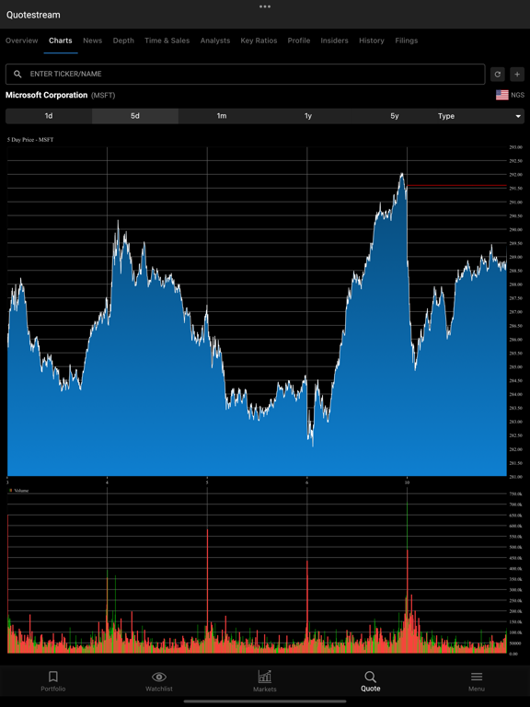Open the History tab
The image size is (530, 707).
(x=372, y=41)
